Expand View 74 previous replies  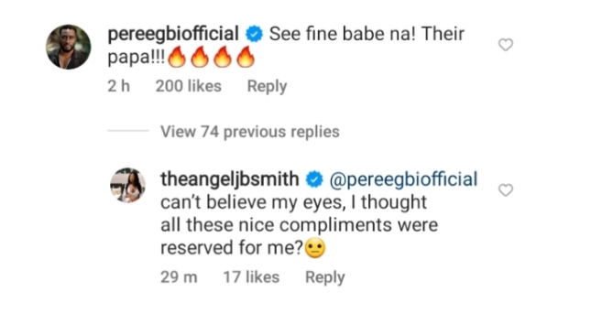click(250, 132)
